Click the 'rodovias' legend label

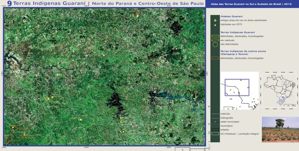click(225, 114)
